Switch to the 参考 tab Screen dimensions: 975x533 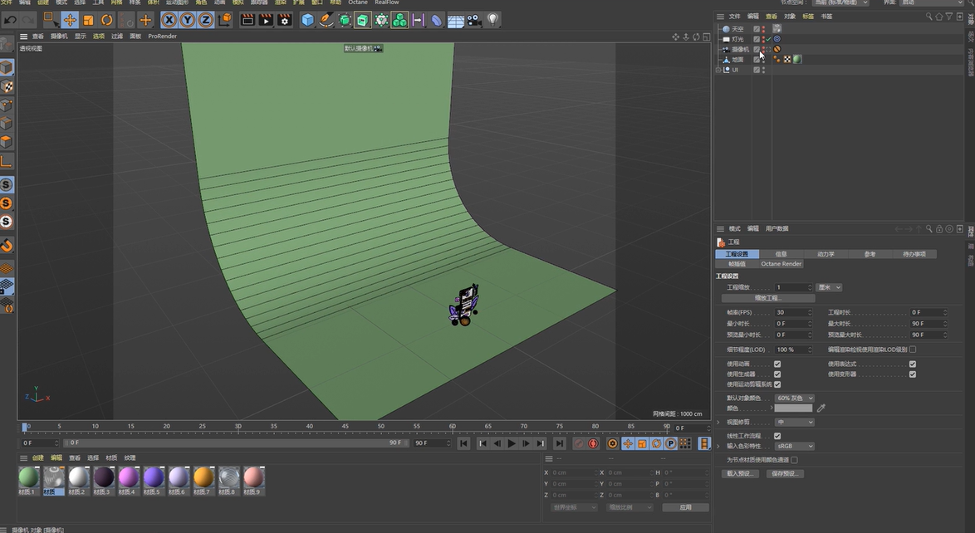pos(870,254)
